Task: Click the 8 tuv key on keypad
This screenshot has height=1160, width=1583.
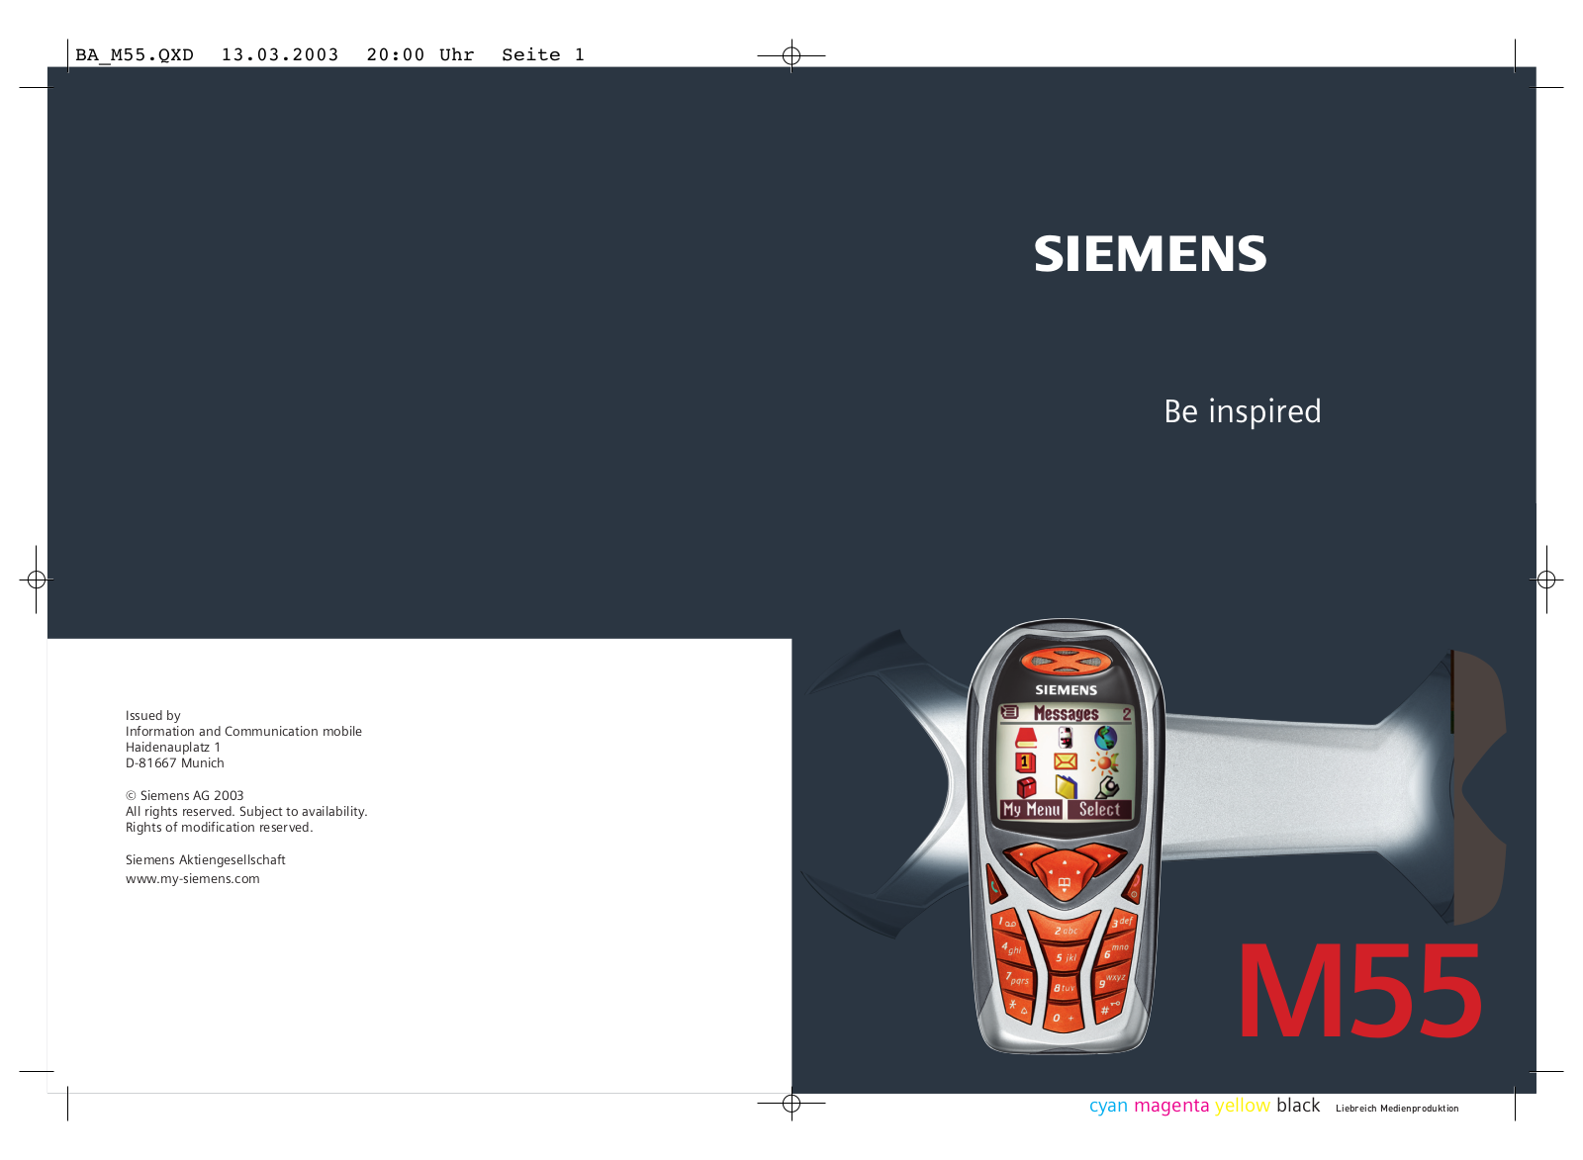Action: (x=1065, y=987)
